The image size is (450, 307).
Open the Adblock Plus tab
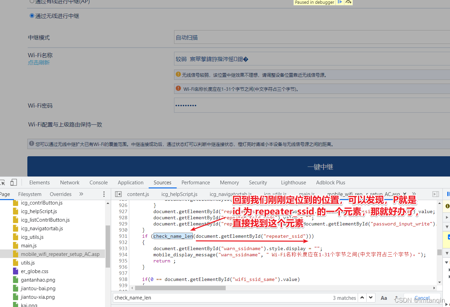click(x=331, y=183)
